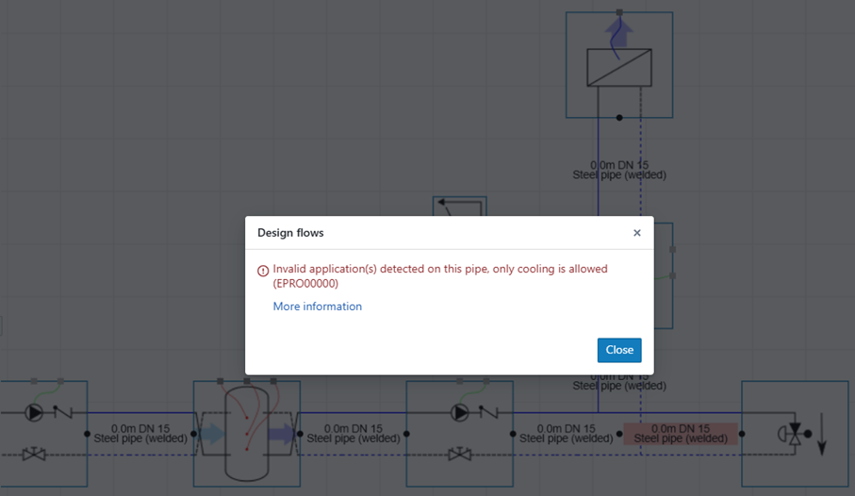Viewport: 855px width, 496px height.
Task: Click the check valve beside the middle pump
Action: 486,413
